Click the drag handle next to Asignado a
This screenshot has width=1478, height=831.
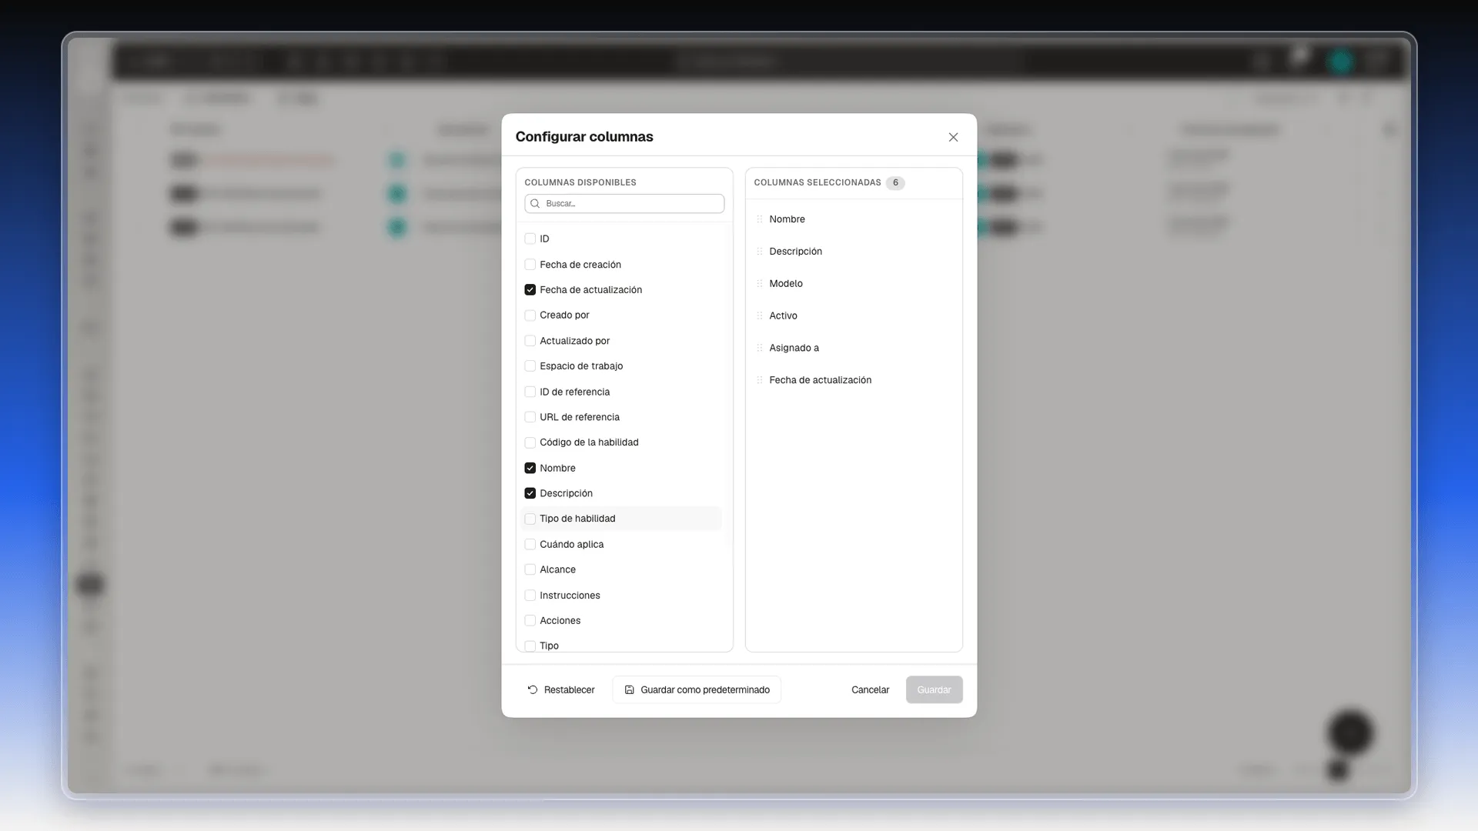[x=760, y=348]
